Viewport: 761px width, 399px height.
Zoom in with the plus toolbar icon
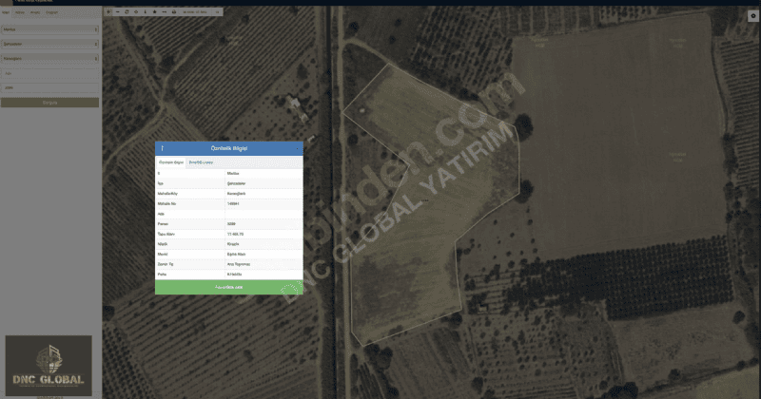[108, 11]
